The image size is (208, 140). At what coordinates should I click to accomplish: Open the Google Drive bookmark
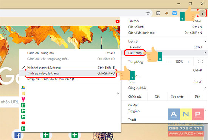(x=23, y=88)
